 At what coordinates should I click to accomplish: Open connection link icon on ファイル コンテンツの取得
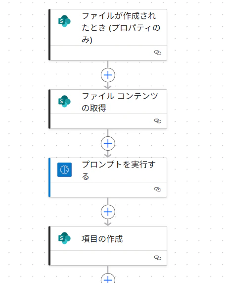coord(158,121)
